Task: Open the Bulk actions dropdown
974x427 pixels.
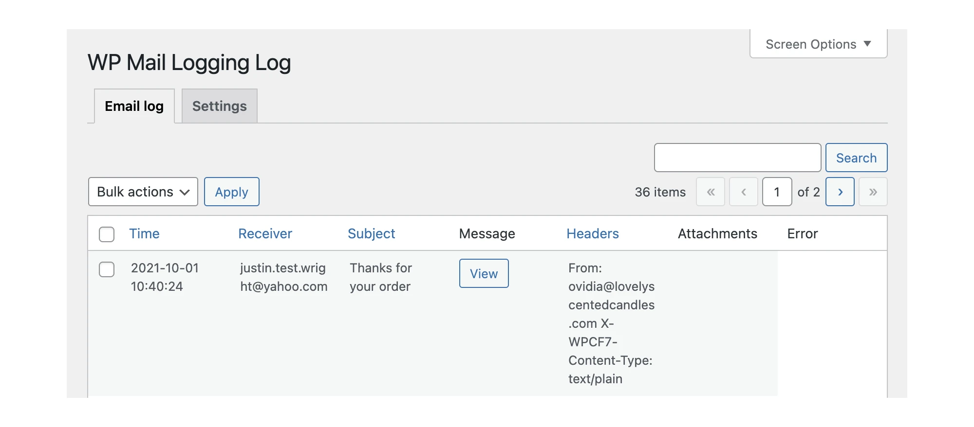Action: tap(143, 192)
